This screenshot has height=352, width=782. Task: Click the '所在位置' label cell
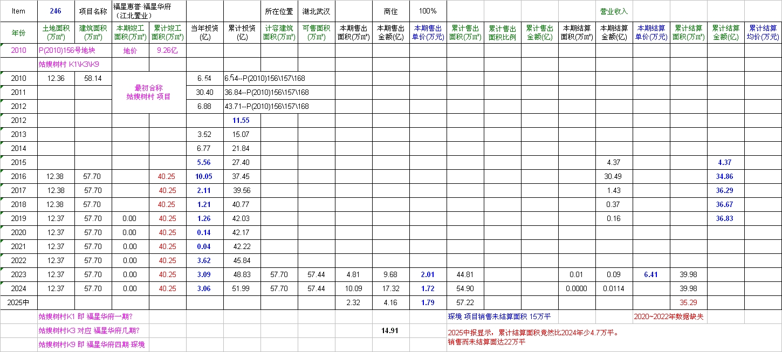coord(279,11)
